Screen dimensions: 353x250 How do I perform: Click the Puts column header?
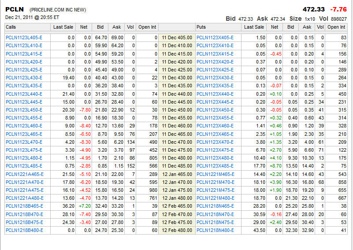201,27
